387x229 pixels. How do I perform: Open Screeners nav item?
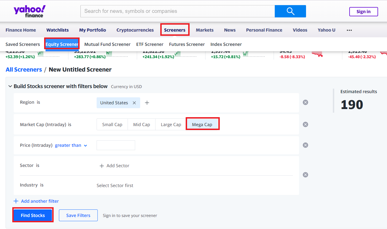point(175,30)
